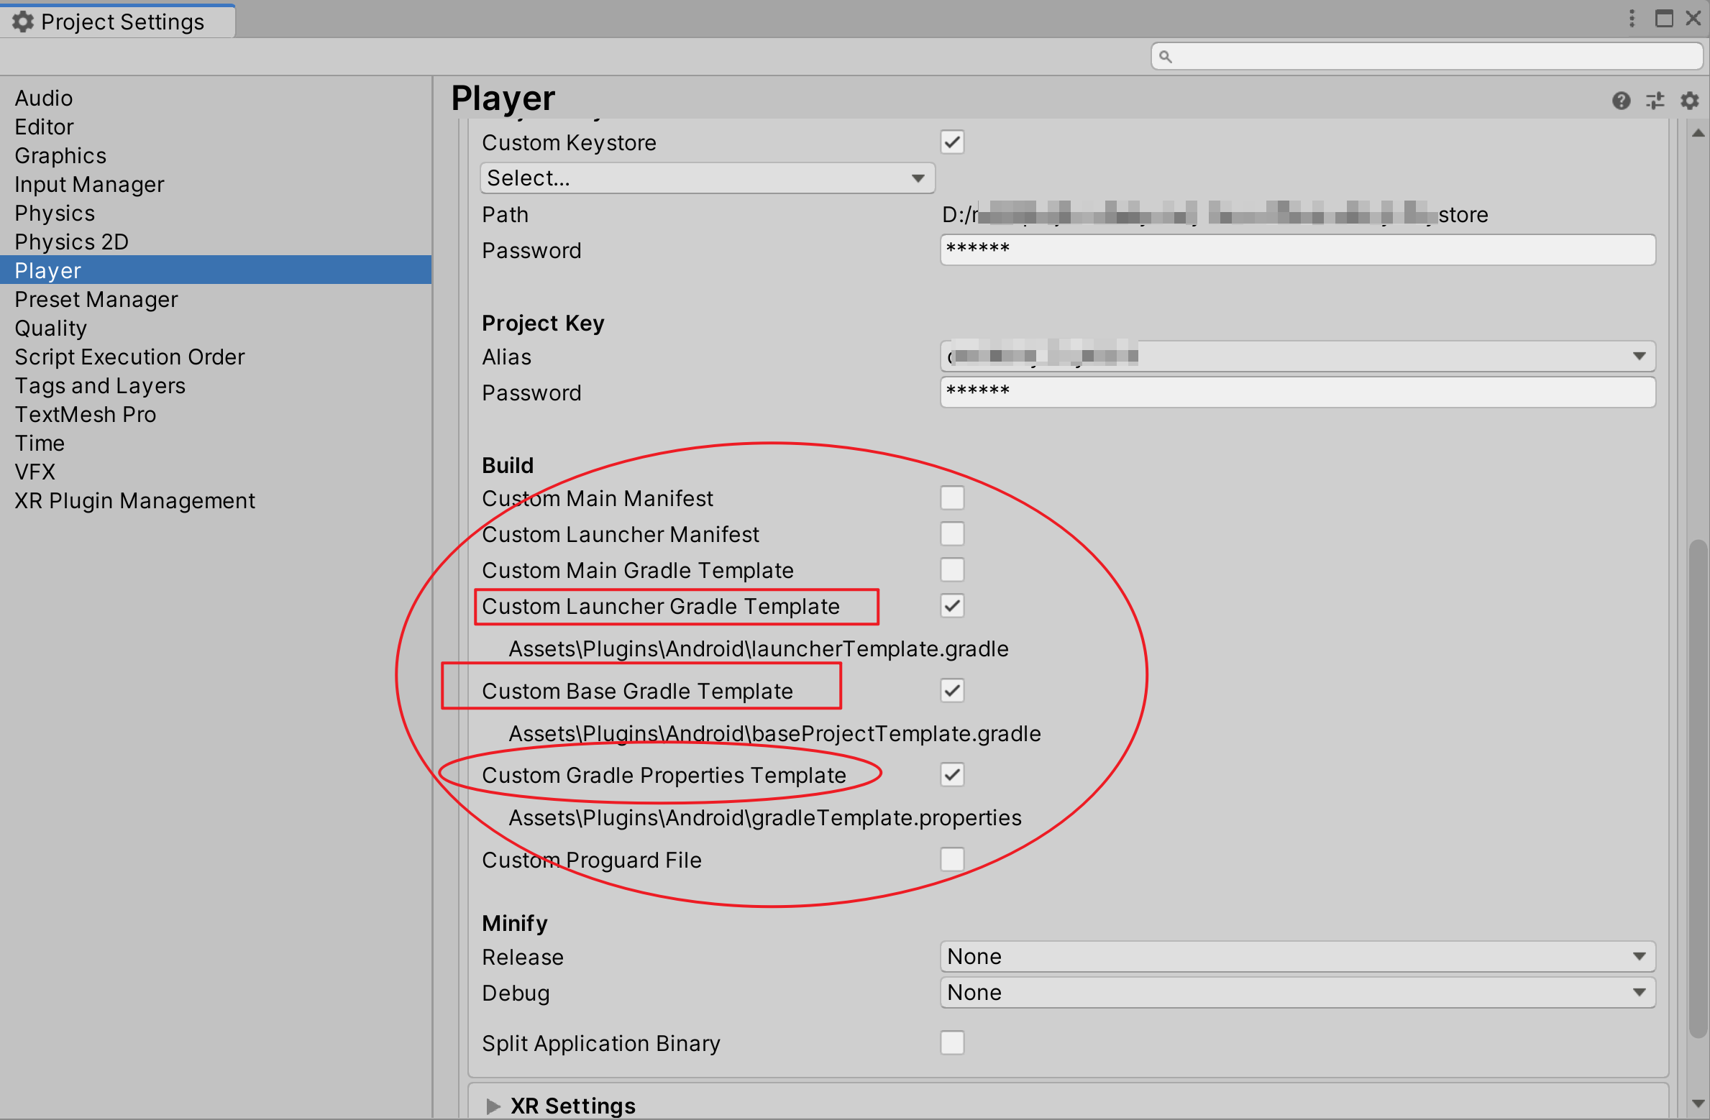Enable the Custom Proguard File checkbox
1710x1120 pixels.
pos(951,859)
